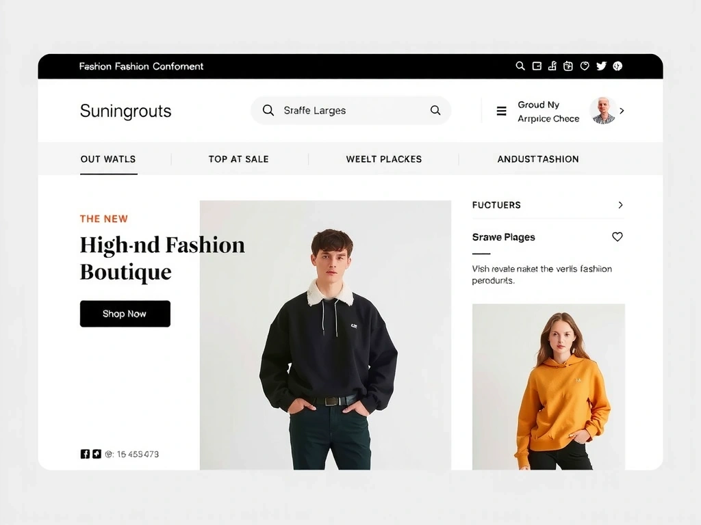Image resolution: width=701 pixels, height=525 pixels.
Task: Click the search magnifier icon in the top bar
Action: pyautogui.click(x=520, y=66)
